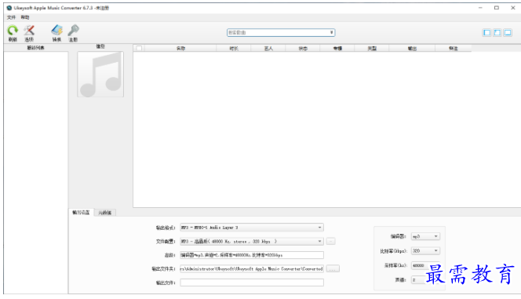Select the third layout view icon
Screen dimensions: 521x299
[x=508, y=32]
